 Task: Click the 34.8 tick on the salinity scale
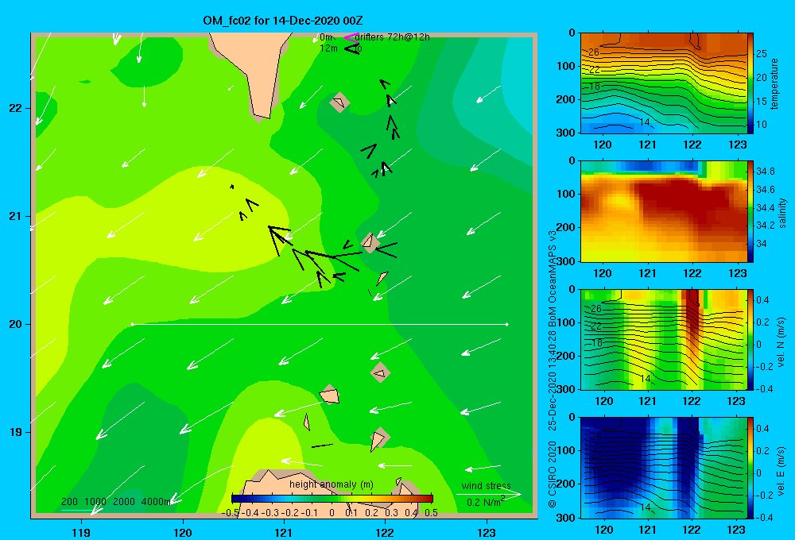pyautogui.click(x=765, y=172)
